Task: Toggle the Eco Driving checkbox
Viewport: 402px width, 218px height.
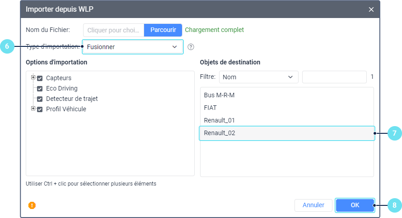Action: click(x=40, y=89)
